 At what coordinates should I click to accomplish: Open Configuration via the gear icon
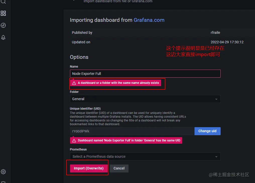coord(3,172)
